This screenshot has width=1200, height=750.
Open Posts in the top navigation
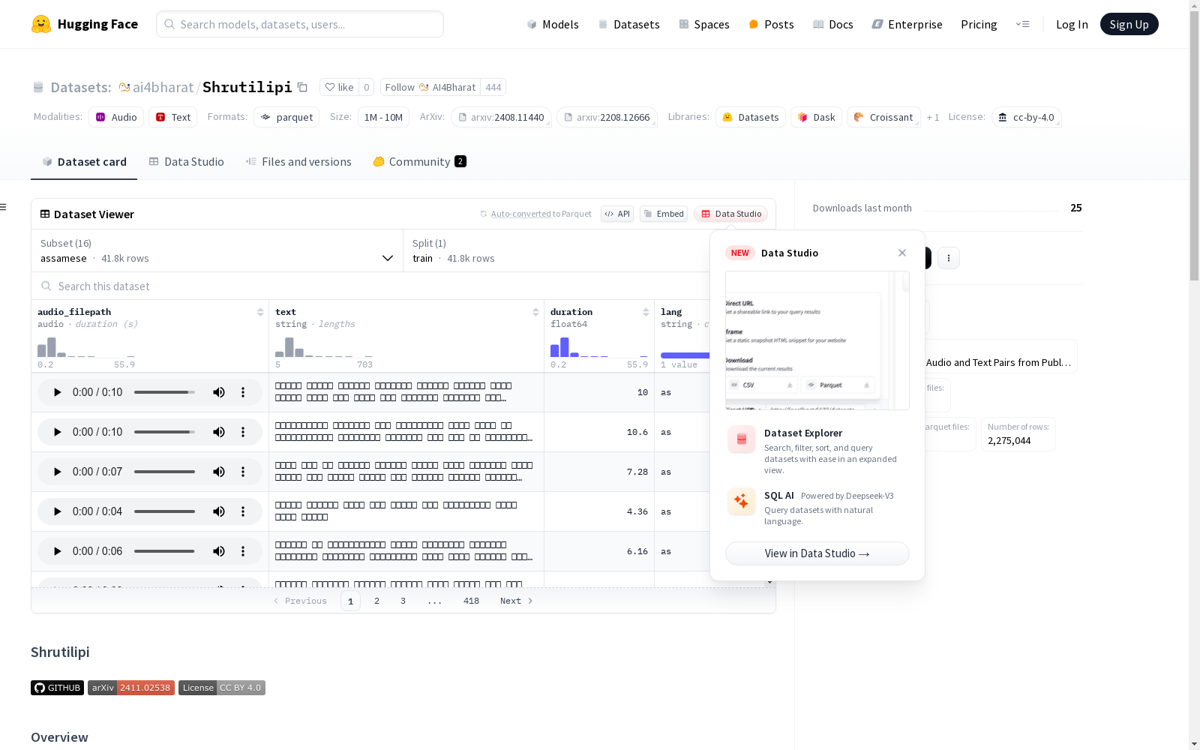click(771, 24)
